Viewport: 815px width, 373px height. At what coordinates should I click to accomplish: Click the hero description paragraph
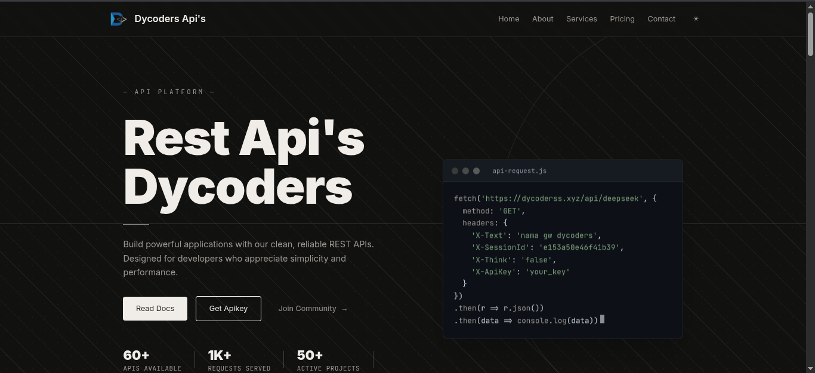click(249, 258)
